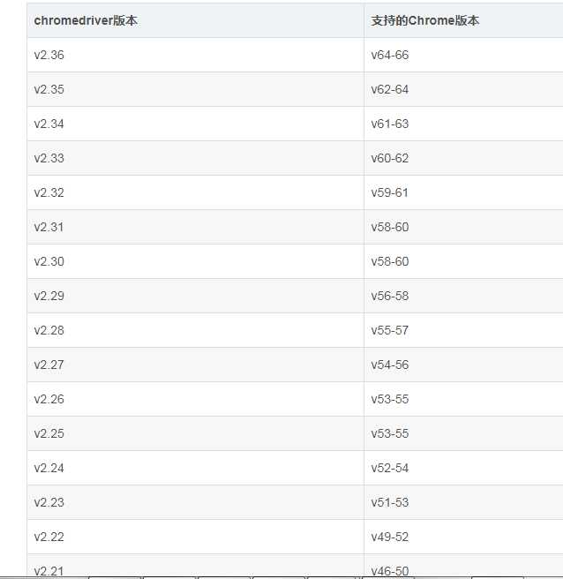Pick the v60-62 supported version cell
Image resolution: width=563 pixels, height=579 pixels.
click(x=463, y=158)
